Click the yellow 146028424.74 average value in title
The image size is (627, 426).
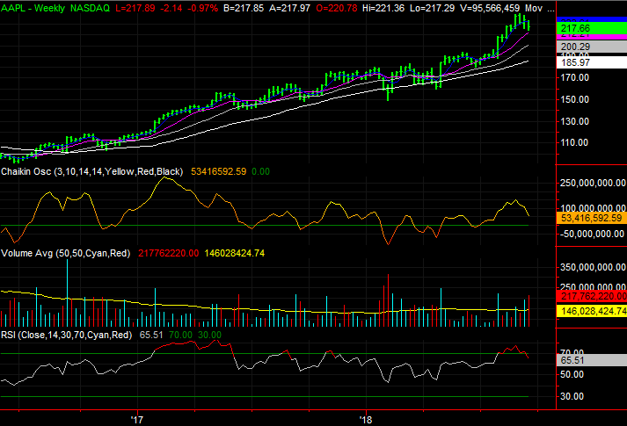[x=234, y=253]
